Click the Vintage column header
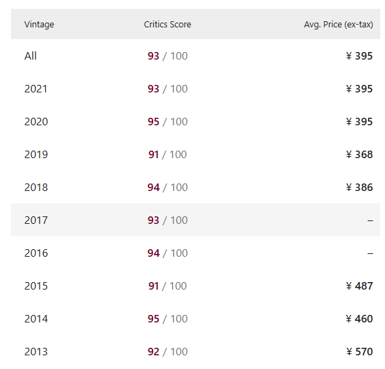 tap(39, 25)
